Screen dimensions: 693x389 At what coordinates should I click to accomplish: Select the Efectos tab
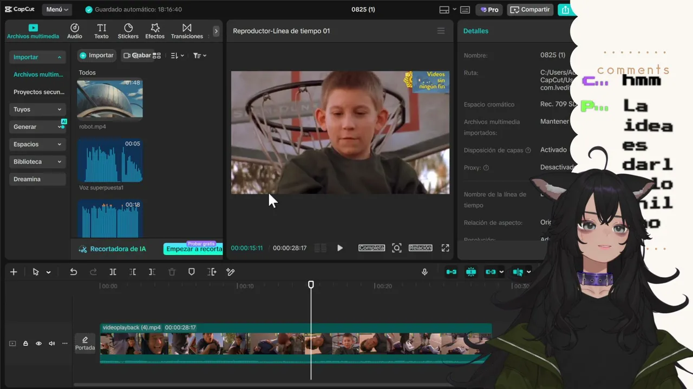pos(155,31)
